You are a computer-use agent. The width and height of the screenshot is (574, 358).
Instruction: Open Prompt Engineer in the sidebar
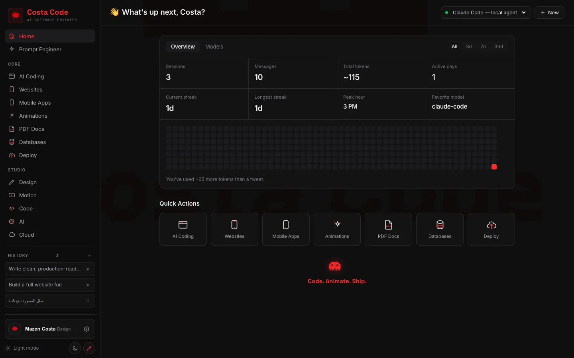coord(50,49)
